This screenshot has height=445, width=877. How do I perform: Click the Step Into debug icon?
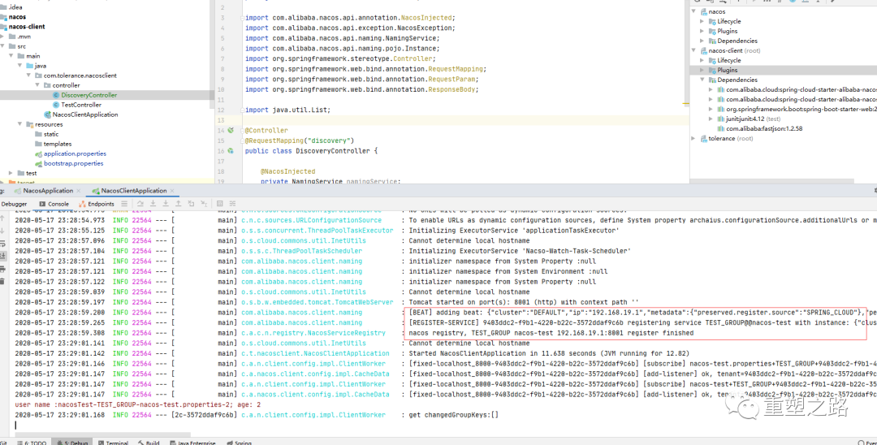[x=153, y=204]
